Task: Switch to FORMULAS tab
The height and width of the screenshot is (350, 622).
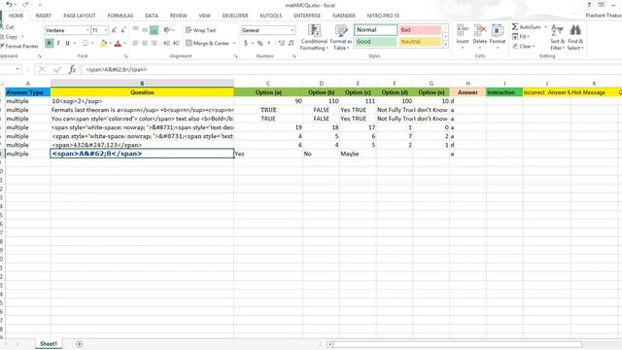Action: (x=121, y=16)
